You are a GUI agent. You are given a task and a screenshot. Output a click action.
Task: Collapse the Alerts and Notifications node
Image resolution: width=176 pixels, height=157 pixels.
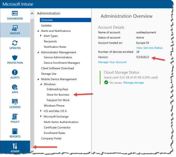pos(38,31)
